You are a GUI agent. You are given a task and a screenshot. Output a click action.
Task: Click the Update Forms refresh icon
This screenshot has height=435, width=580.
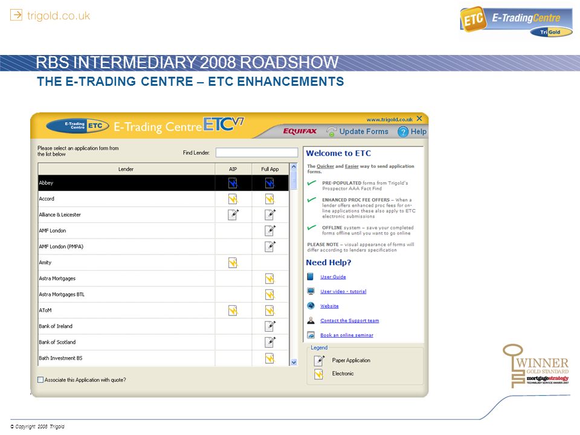pyautogui.click(x=331, y=132)
